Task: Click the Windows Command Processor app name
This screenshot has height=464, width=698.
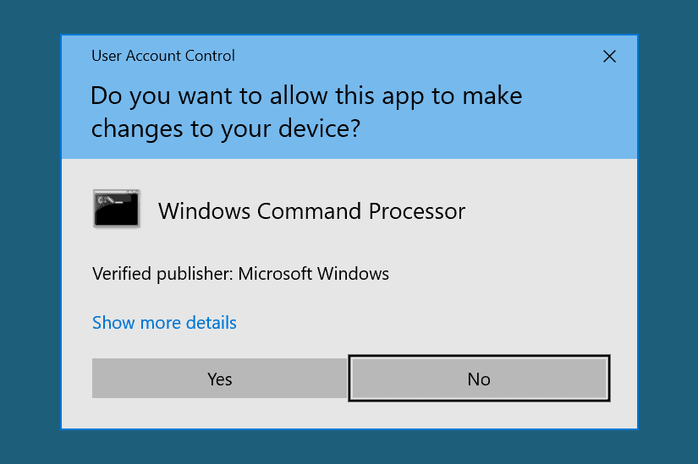Action: point(311,210)
